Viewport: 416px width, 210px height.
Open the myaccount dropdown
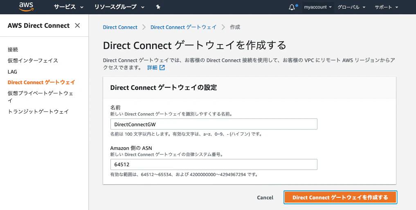318,7
